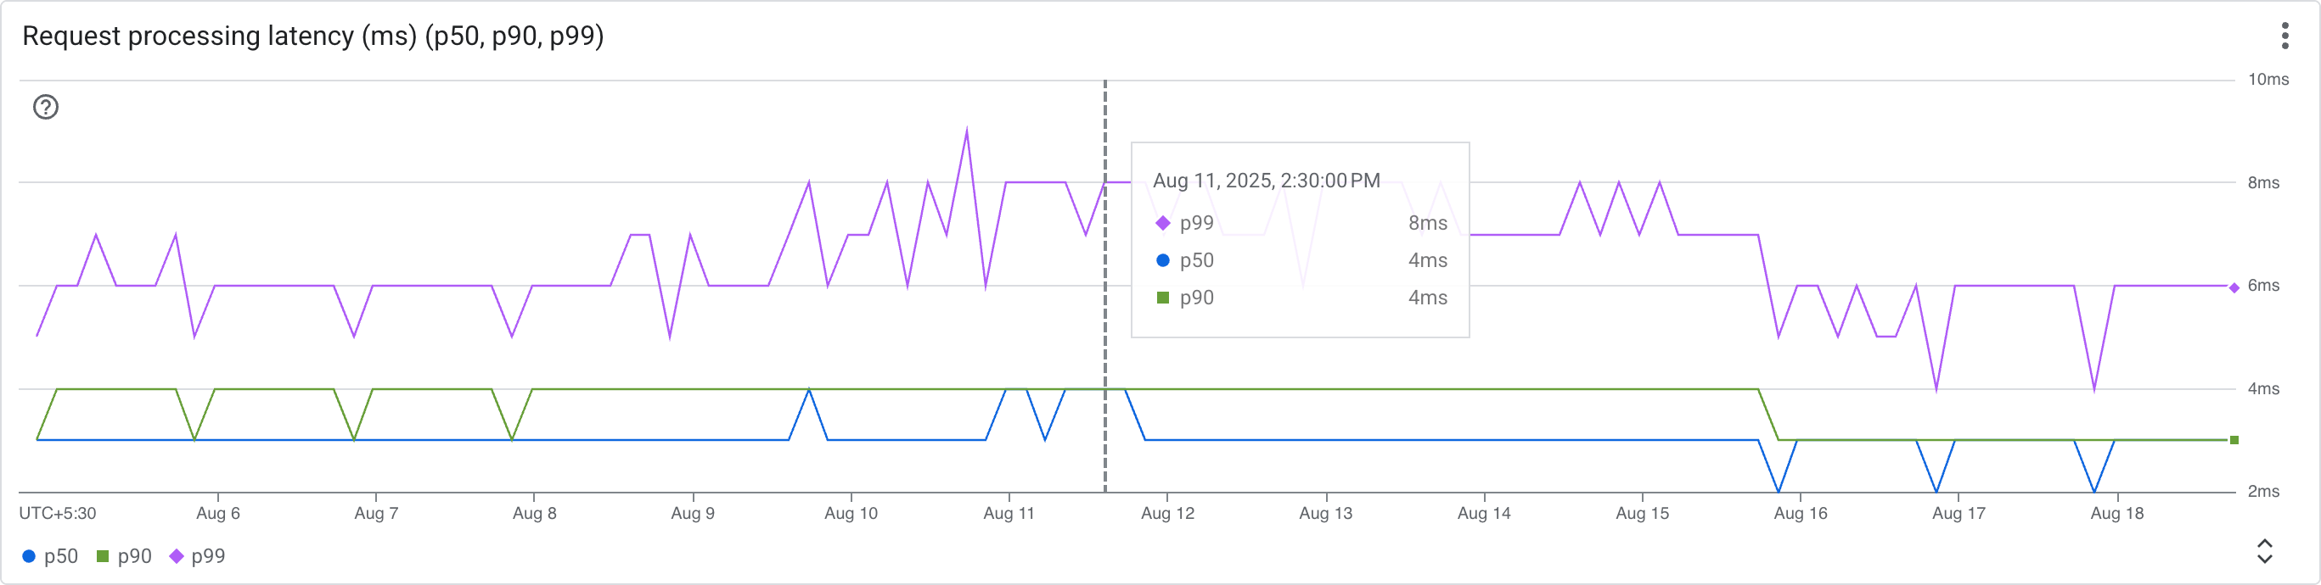Open the chart's three-dot more options menu

(2284, 36)
